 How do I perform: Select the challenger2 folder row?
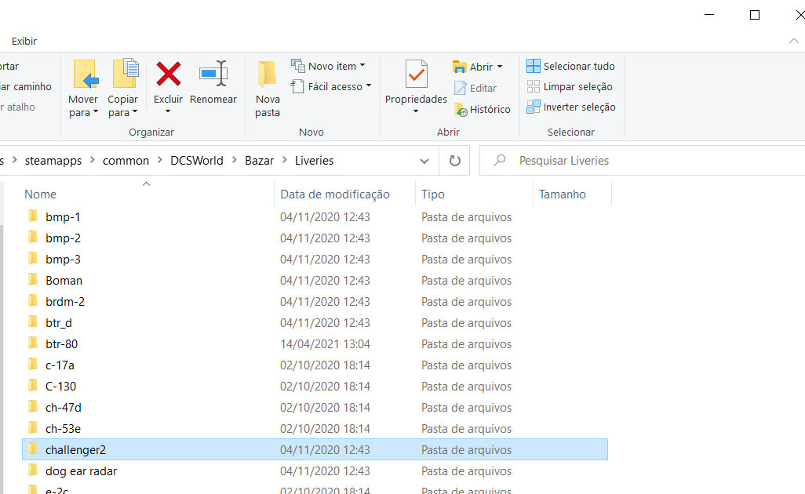(315, 449)
